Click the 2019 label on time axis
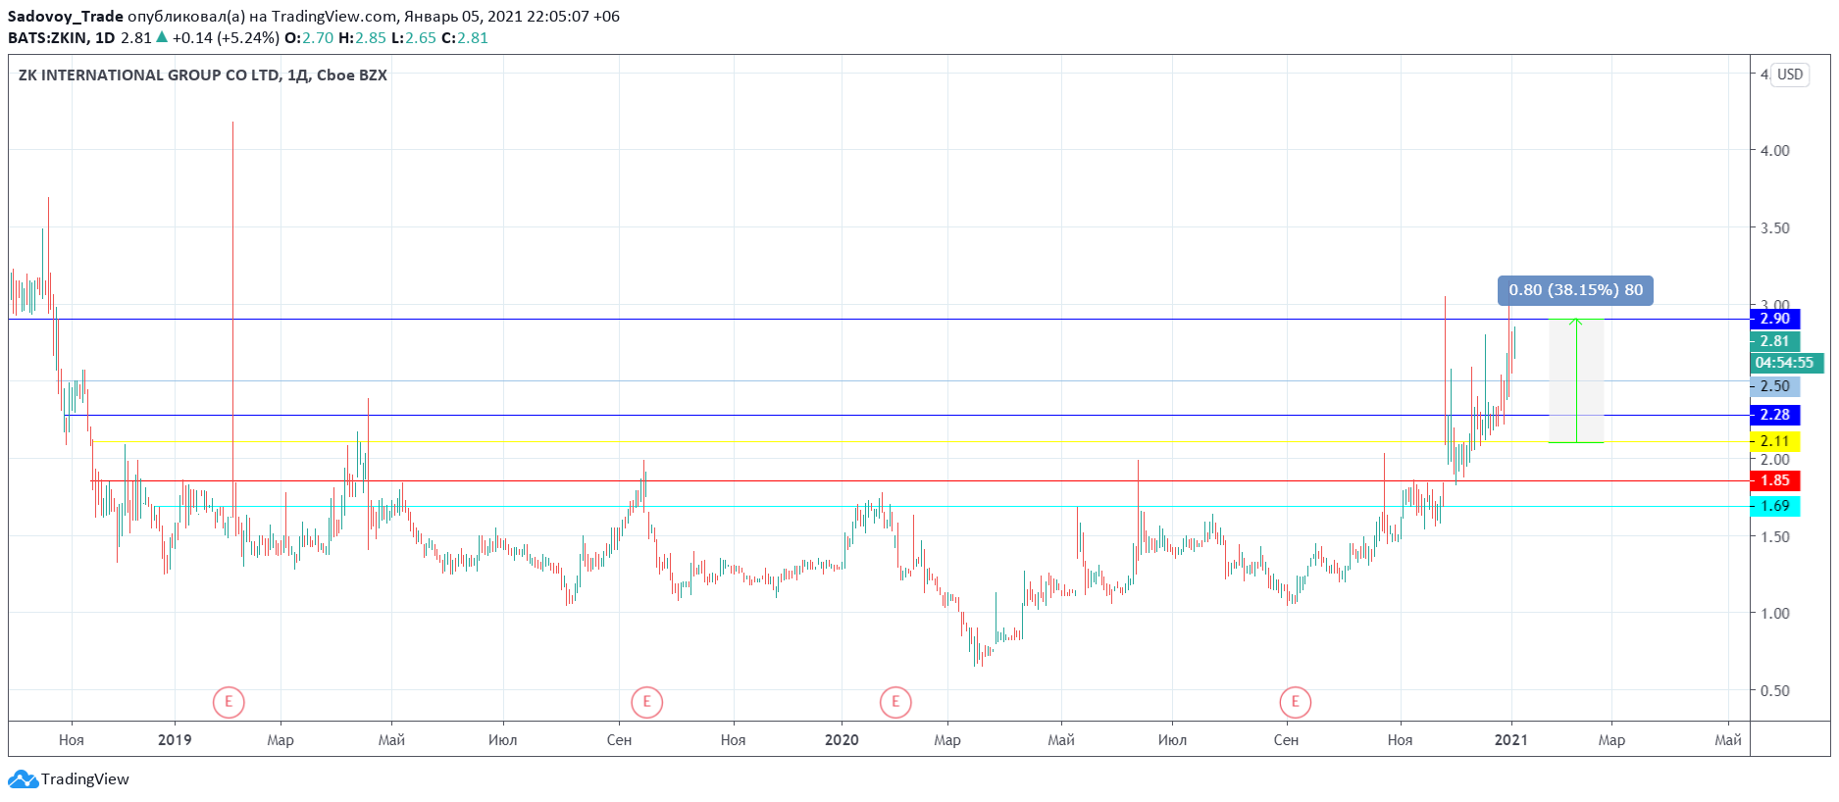 click(x=175, y=740)
